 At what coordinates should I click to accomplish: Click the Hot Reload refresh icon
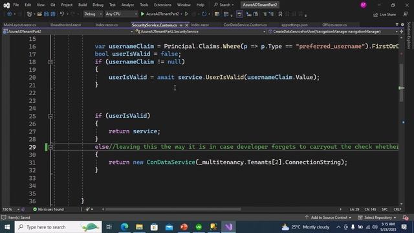click(x=204, y=14)
